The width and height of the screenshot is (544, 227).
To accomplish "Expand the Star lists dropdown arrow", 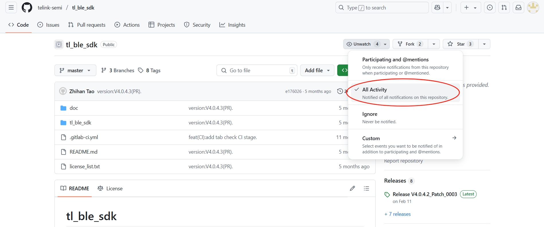I will 484,44.
